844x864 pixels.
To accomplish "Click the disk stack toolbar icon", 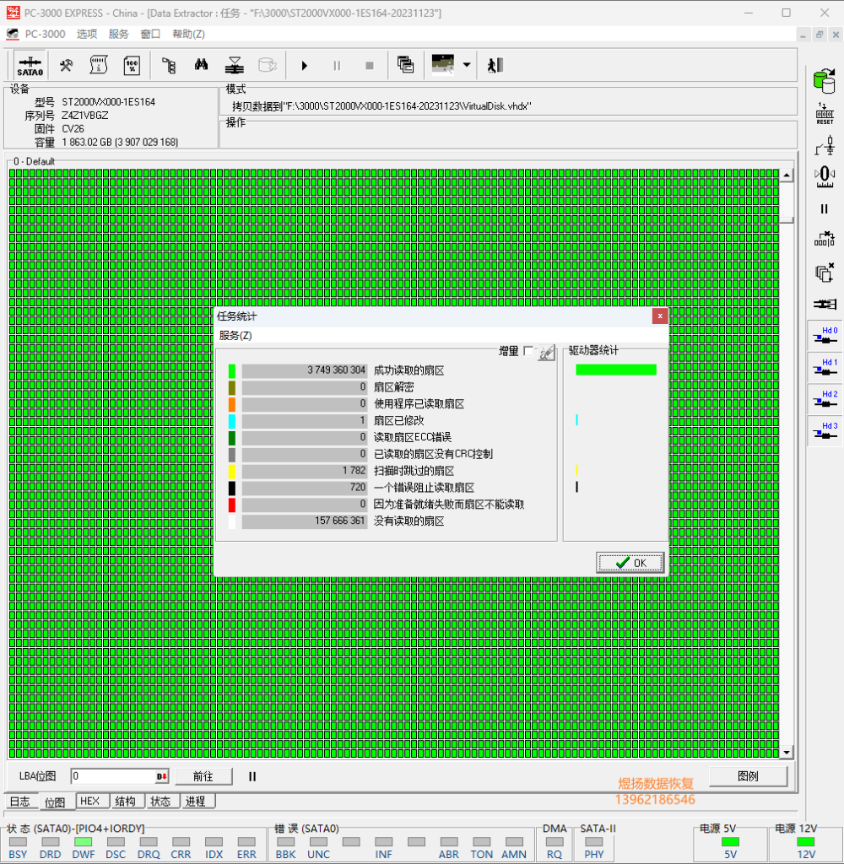I will click(x=235, y=66).
